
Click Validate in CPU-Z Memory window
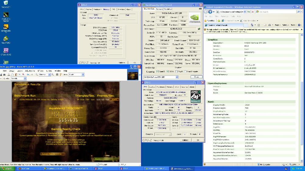(122, 63)
